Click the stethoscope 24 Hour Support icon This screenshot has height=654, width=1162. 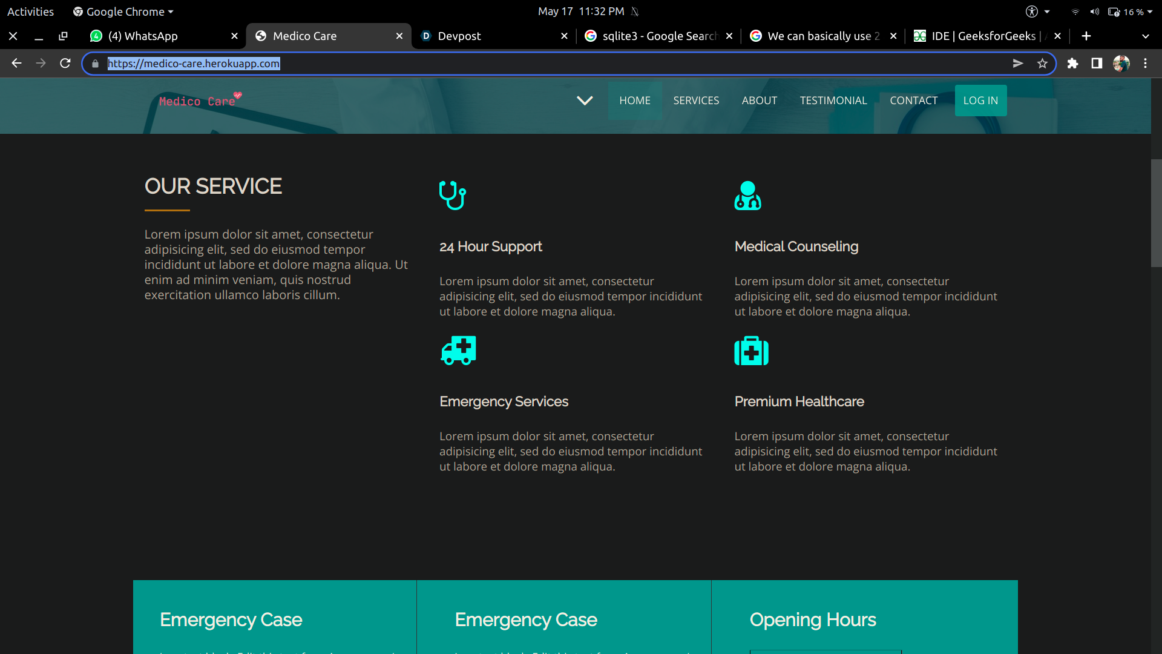click(453, 195)
